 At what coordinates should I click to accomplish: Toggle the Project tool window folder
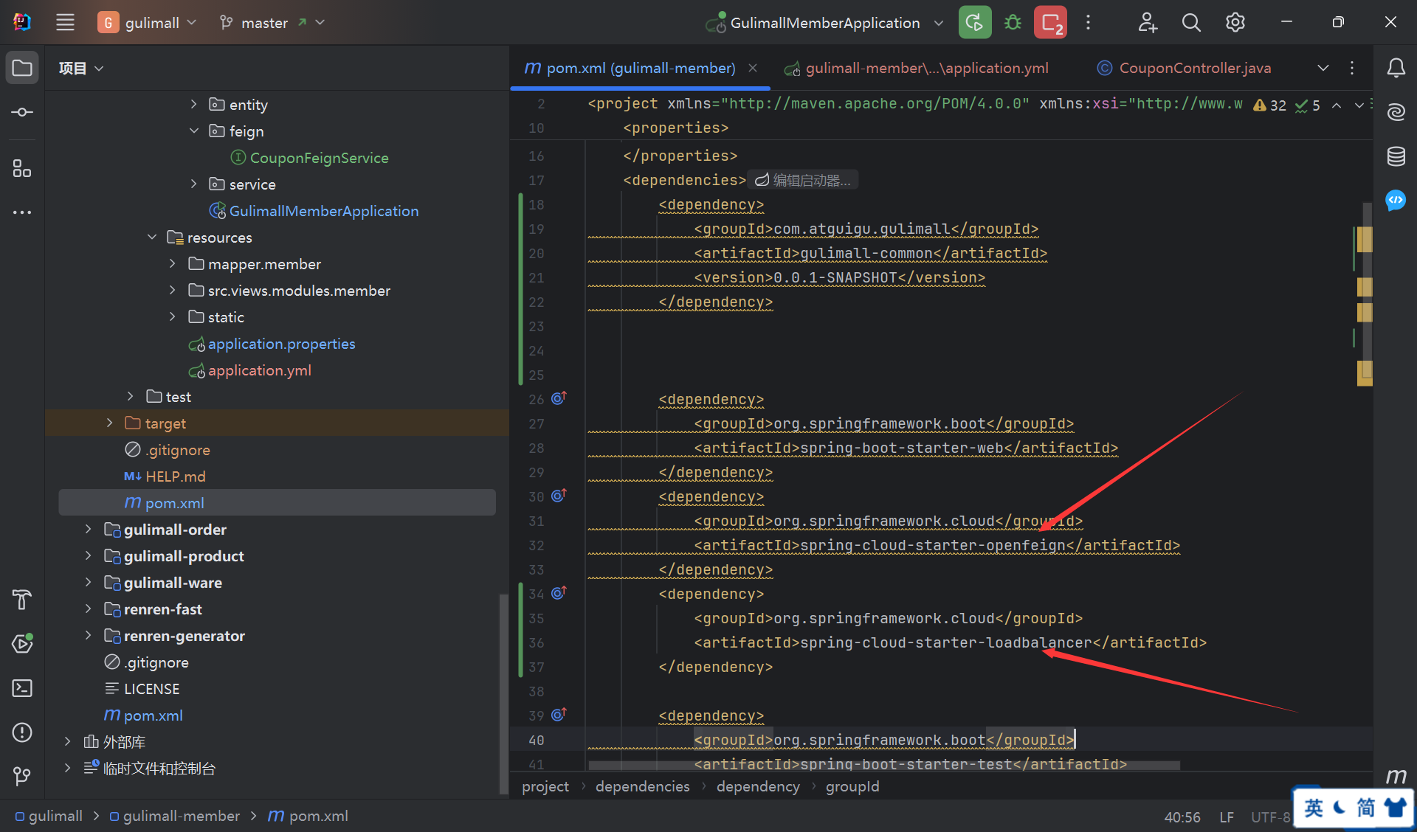click(x=22, y=68)
